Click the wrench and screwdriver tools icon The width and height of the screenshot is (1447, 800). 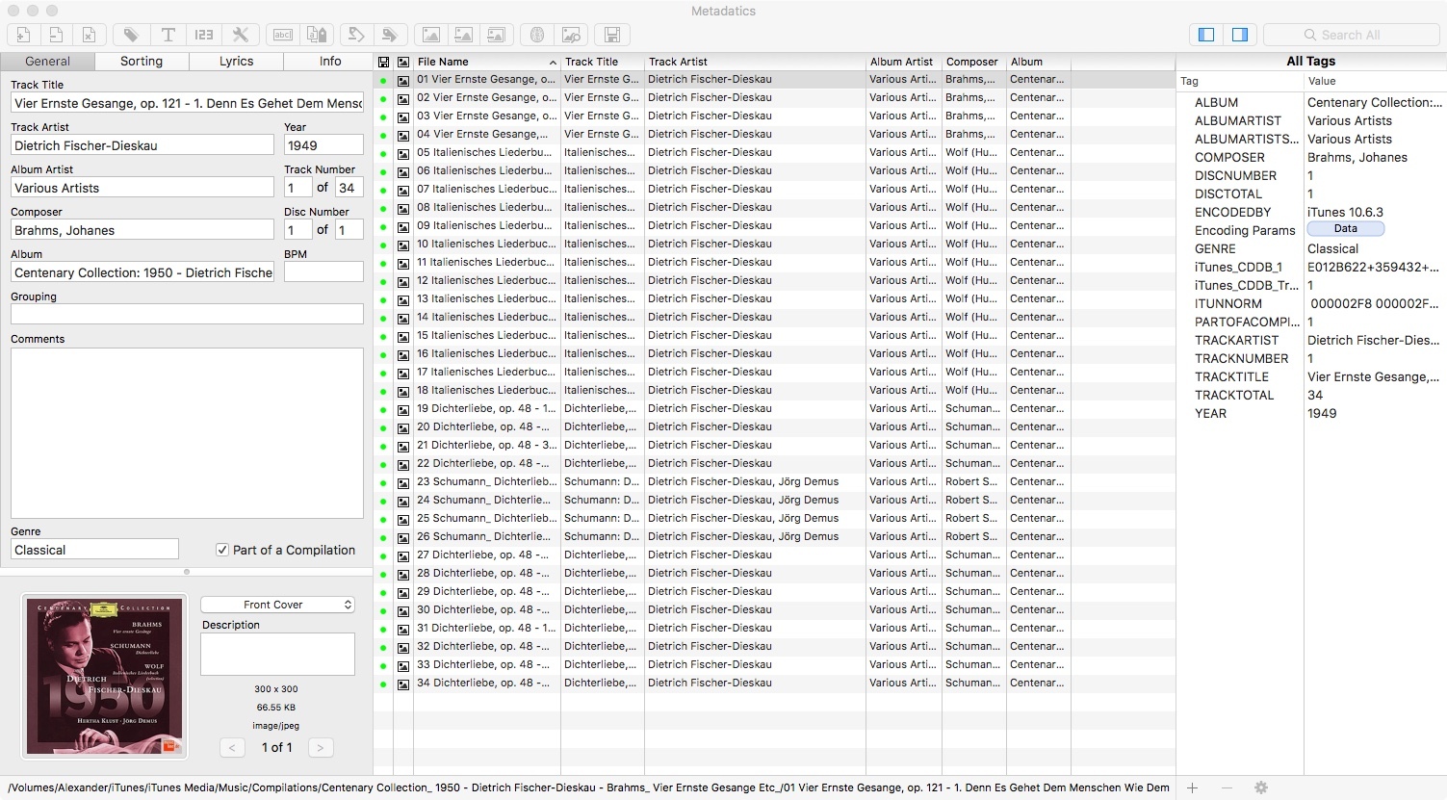[x=241, y=35]
